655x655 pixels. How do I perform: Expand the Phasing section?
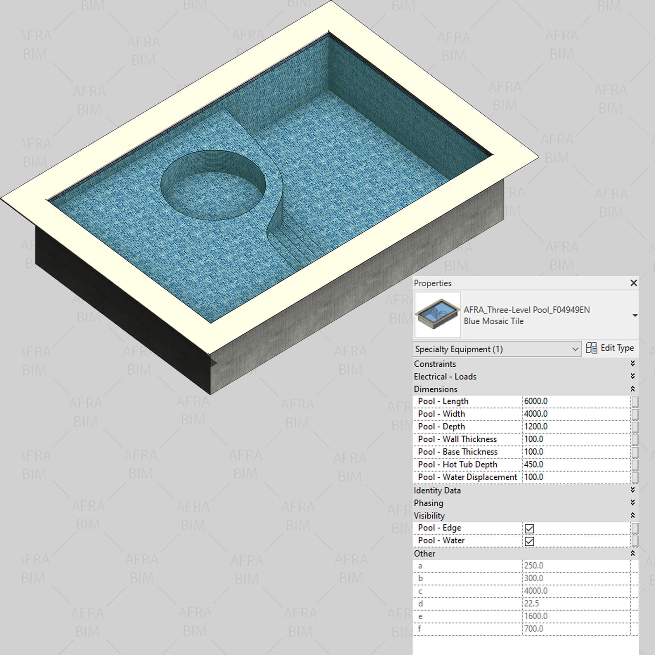[x=632, y=502]
